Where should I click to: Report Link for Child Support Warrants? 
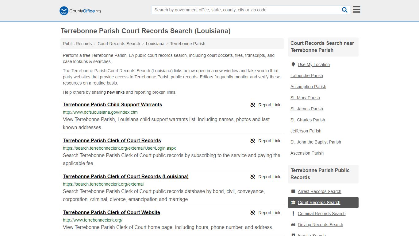click(x=269, y=105)
